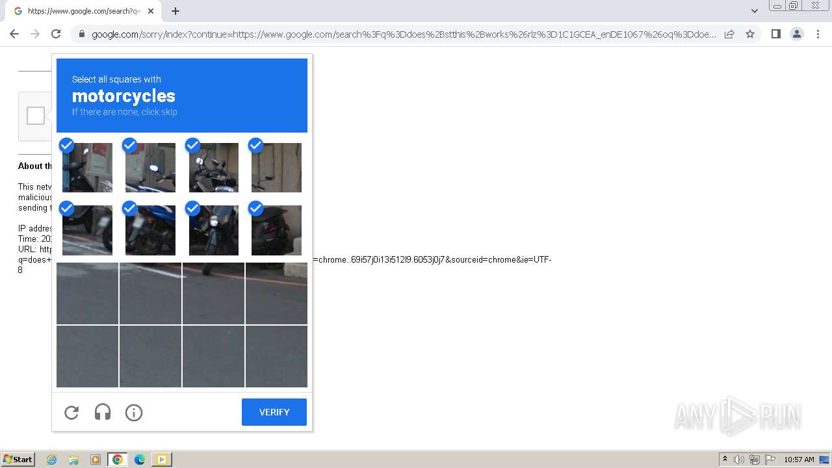Screen dimensions: 832x468
Task: Open File Explorer from taskbar
Action: coord(73,460)
